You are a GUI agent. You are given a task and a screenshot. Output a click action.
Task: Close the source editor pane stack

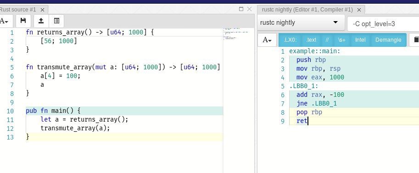pyautogui.click(x=249, y=9)
